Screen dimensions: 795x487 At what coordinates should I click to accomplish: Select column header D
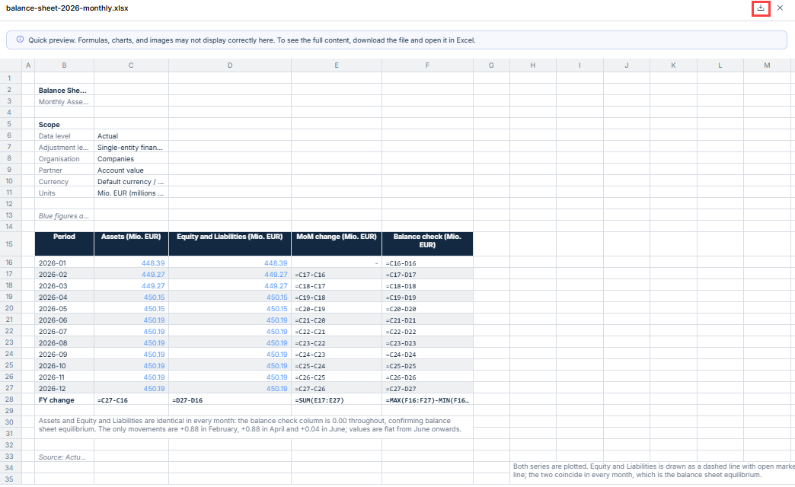pyautogui.click(x=230, y=65)
